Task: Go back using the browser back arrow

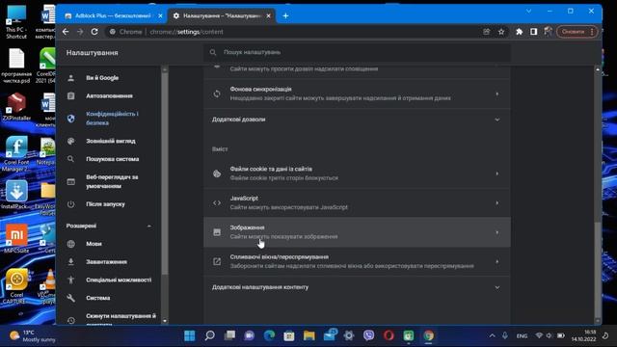Action: 66,32
